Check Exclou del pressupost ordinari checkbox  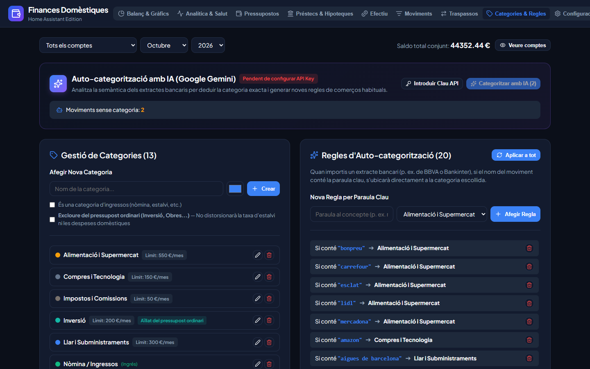[52, 219]
